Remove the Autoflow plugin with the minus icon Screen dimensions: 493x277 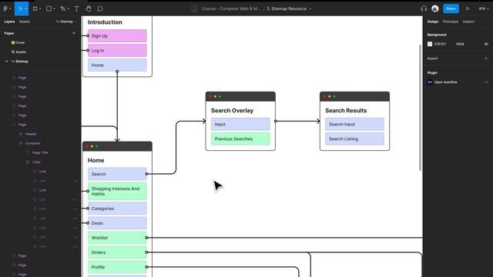pos(486,82)
